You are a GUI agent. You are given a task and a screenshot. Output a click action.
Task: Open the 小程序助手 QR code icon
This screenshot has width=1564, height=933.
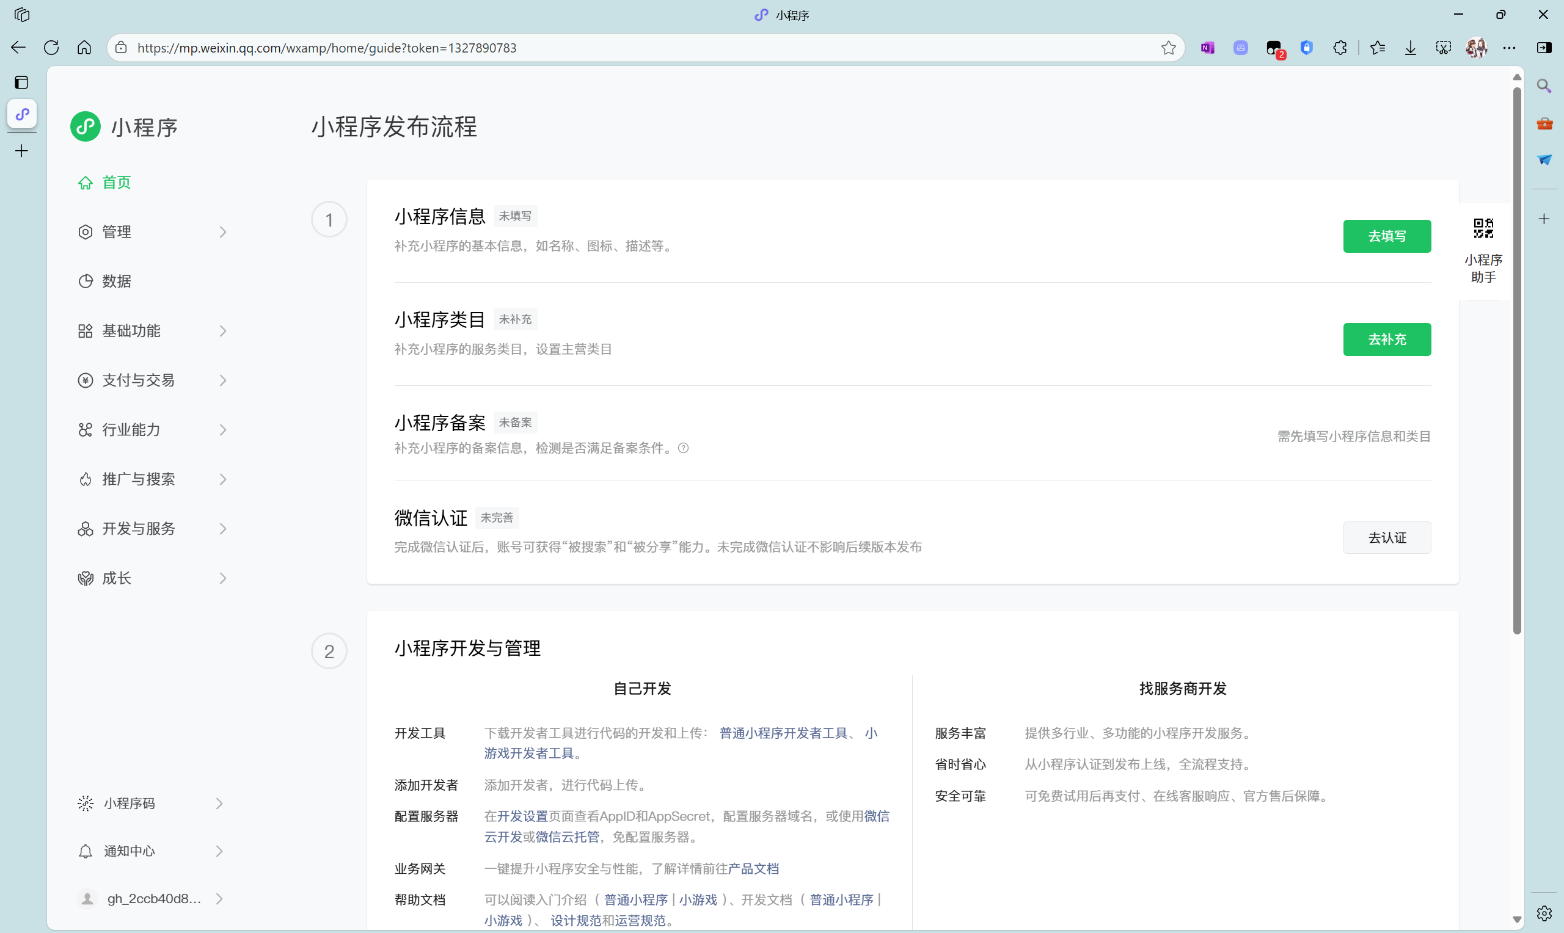pos(1483,228)
